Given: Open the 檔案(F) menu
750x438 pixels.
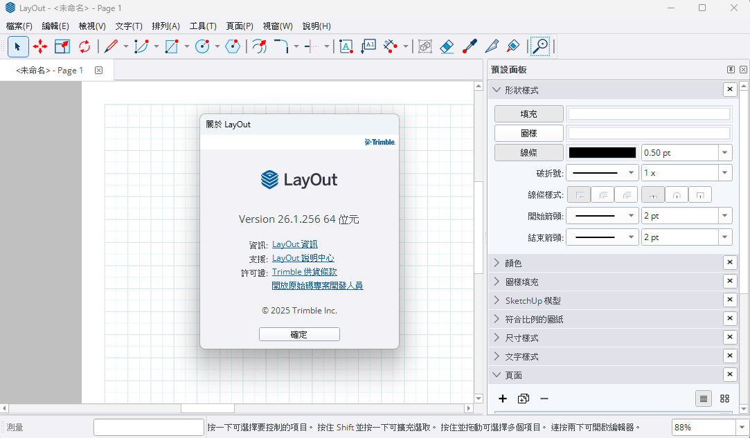Looking at the screenshot, I should 19,26.
